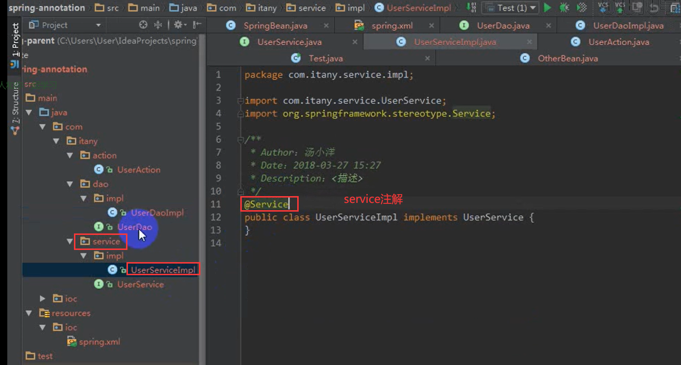Viewport: 681px width, 365px height.
Task: Fold the Javadoc comment at line 6
Action: [240, 140]
